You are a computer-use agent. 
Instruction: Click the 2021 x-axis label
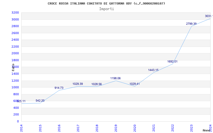[154, 128]
